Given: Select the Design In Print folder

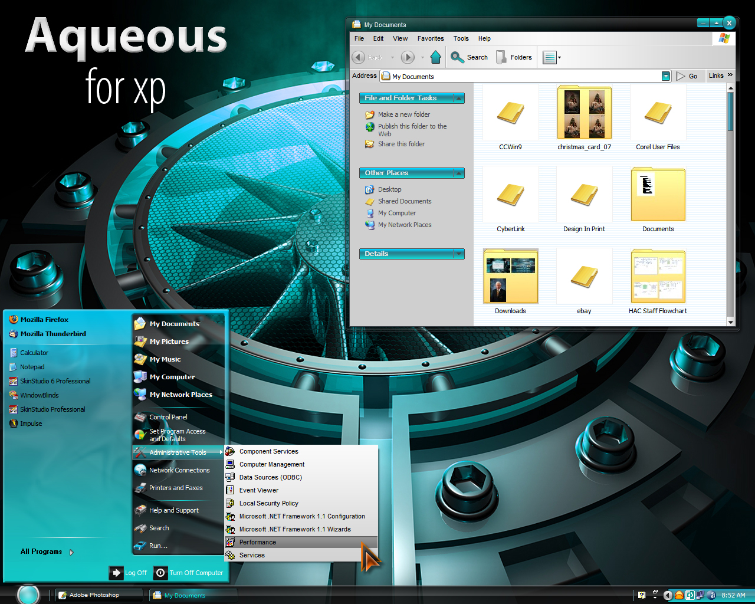Looking at the screenshot, I should [x=584, y=194].
